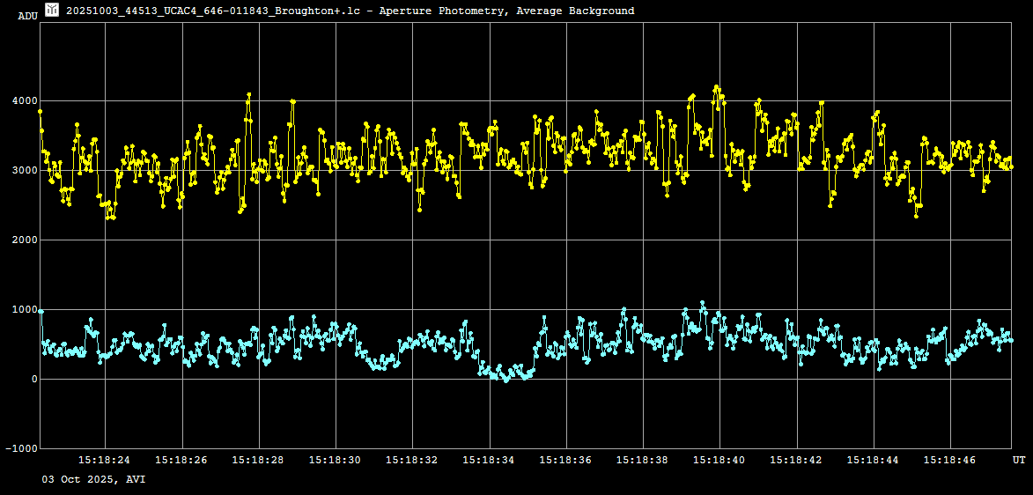The width and height of the screenshot is (1033, 495).
Task: Click the 3000 y-axis tick label
Action: point(24,171)
